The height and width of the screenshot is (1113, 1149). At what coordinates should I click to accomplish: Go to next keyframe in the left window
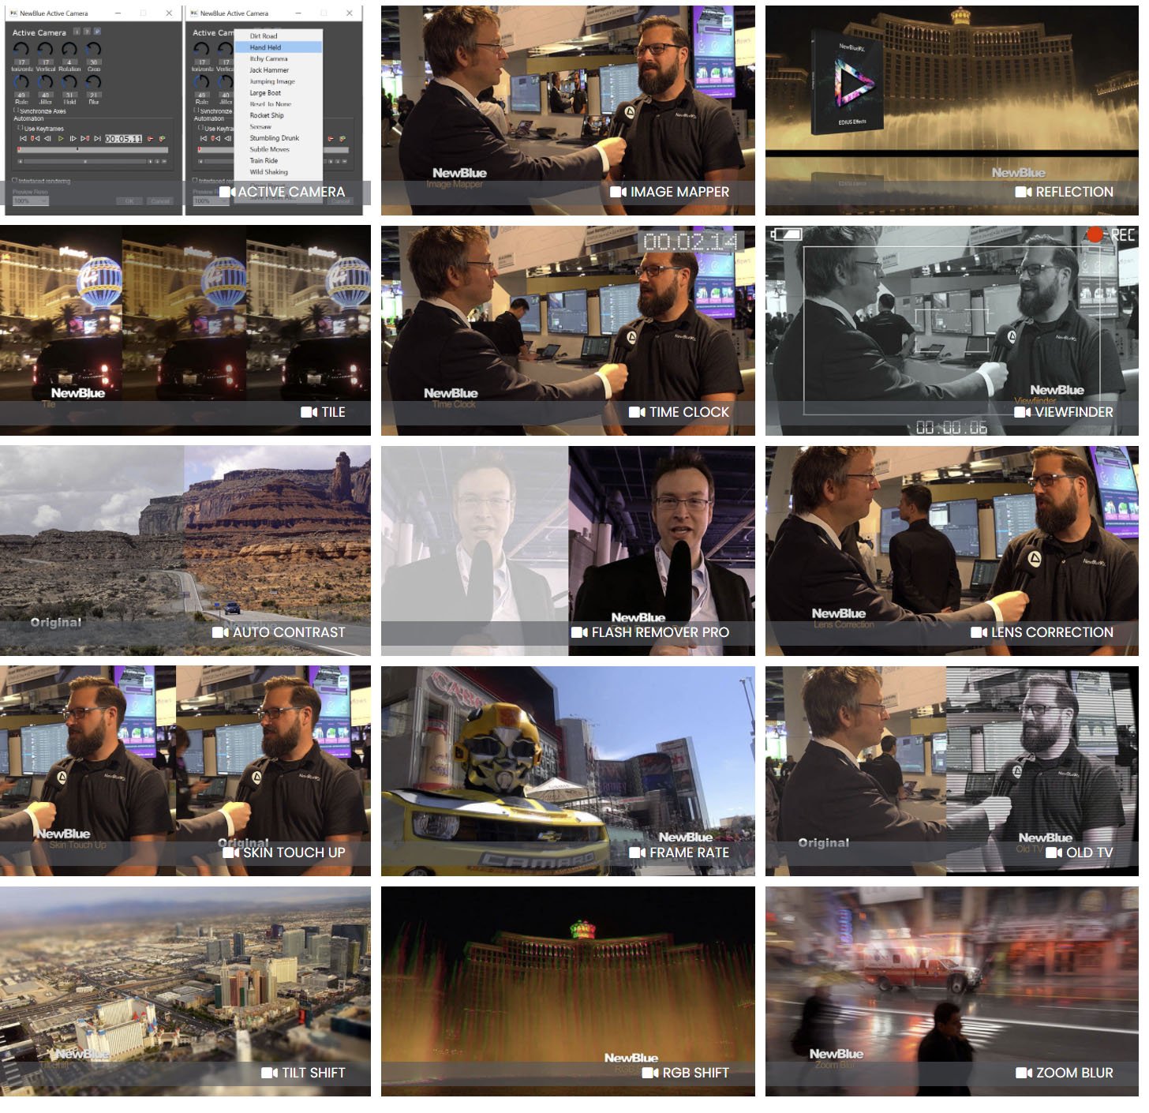pos(85,139)
